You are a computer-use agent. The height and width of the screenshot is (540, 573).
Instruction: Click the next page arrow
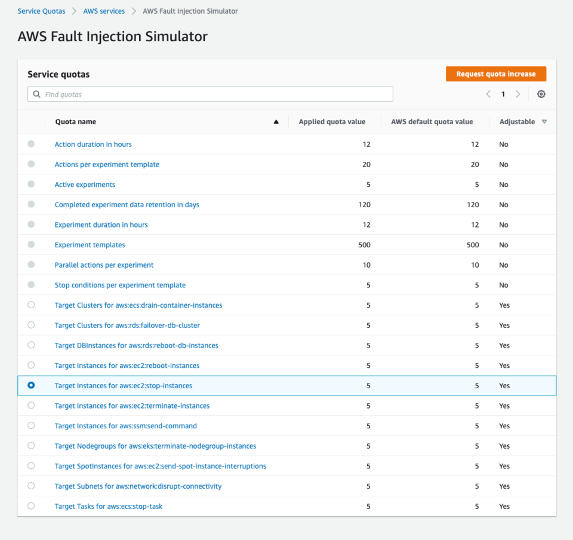[517, 94]
